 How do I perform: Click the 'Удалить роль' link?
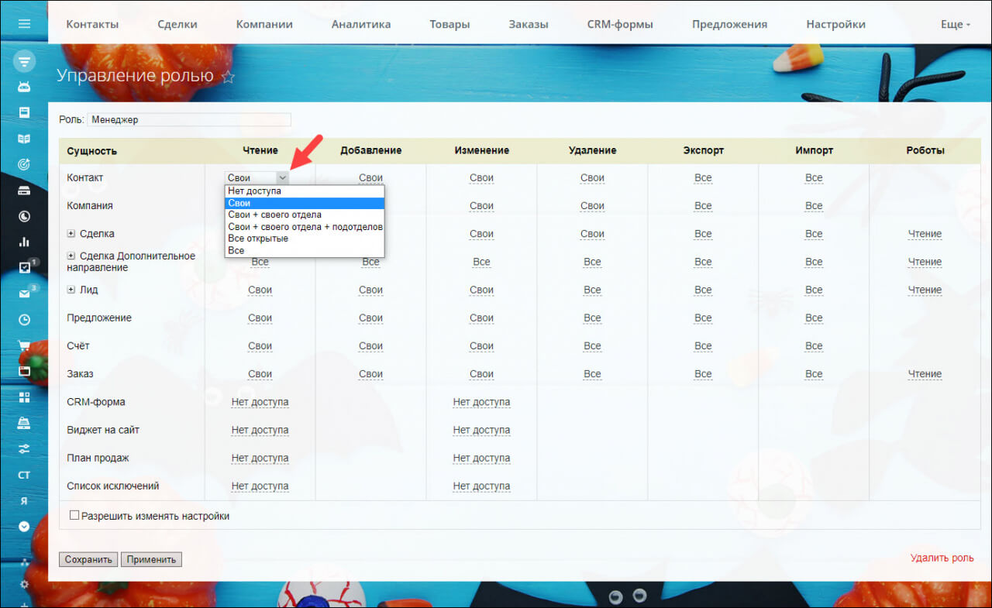click(942, 558)
